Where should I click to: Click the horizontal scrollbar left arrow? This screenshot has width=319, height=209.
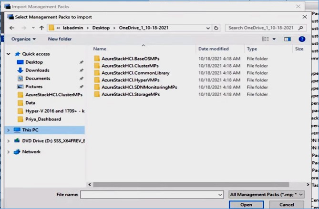pos(90,184)
